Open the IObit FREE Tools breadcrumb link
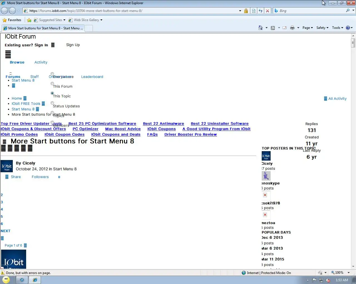The height and width of the screenshot is (284, 356). click(26, 103)
